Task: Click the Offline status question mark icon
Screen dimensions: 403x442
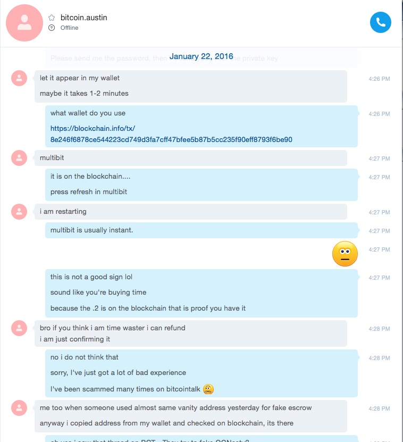Action: 52,28
